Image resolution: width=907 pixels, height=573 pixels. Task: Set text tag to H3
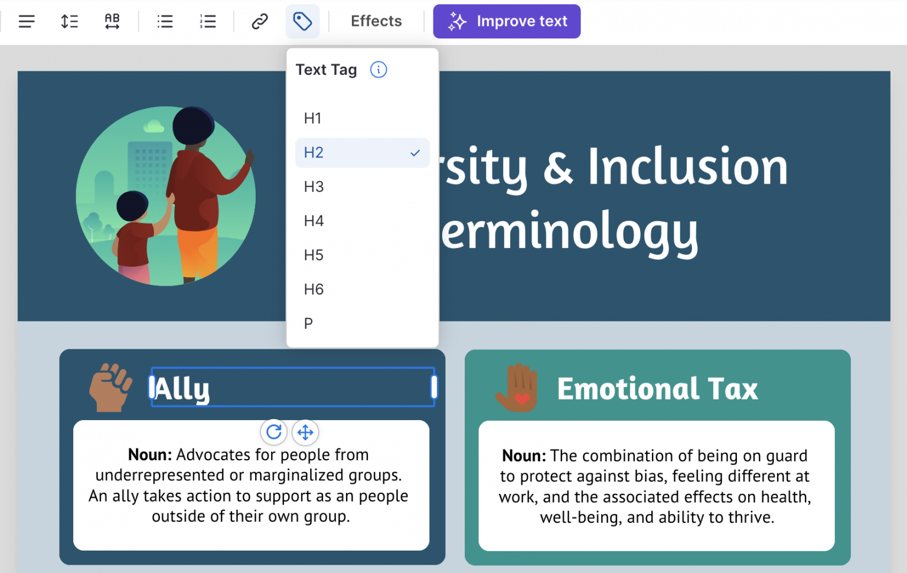click(314, 187)
